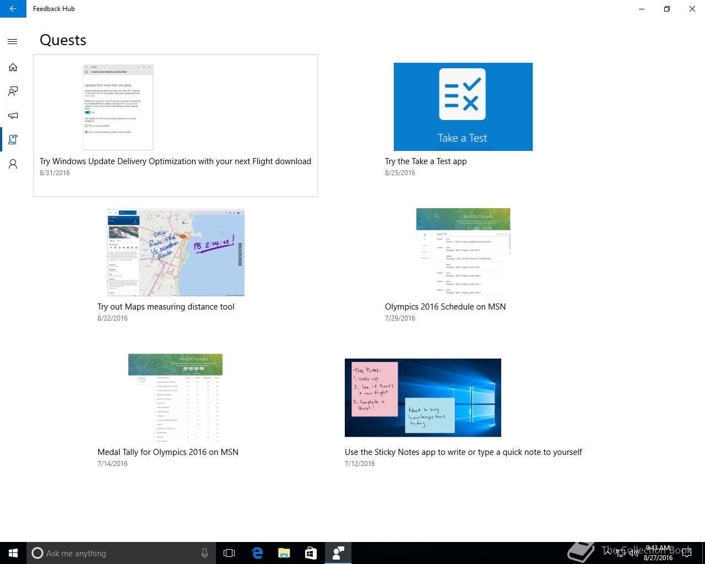705x564 pixels.
Task: Open the Windows Update Delivery Optimization thumbnail
Action: point(118,107)
